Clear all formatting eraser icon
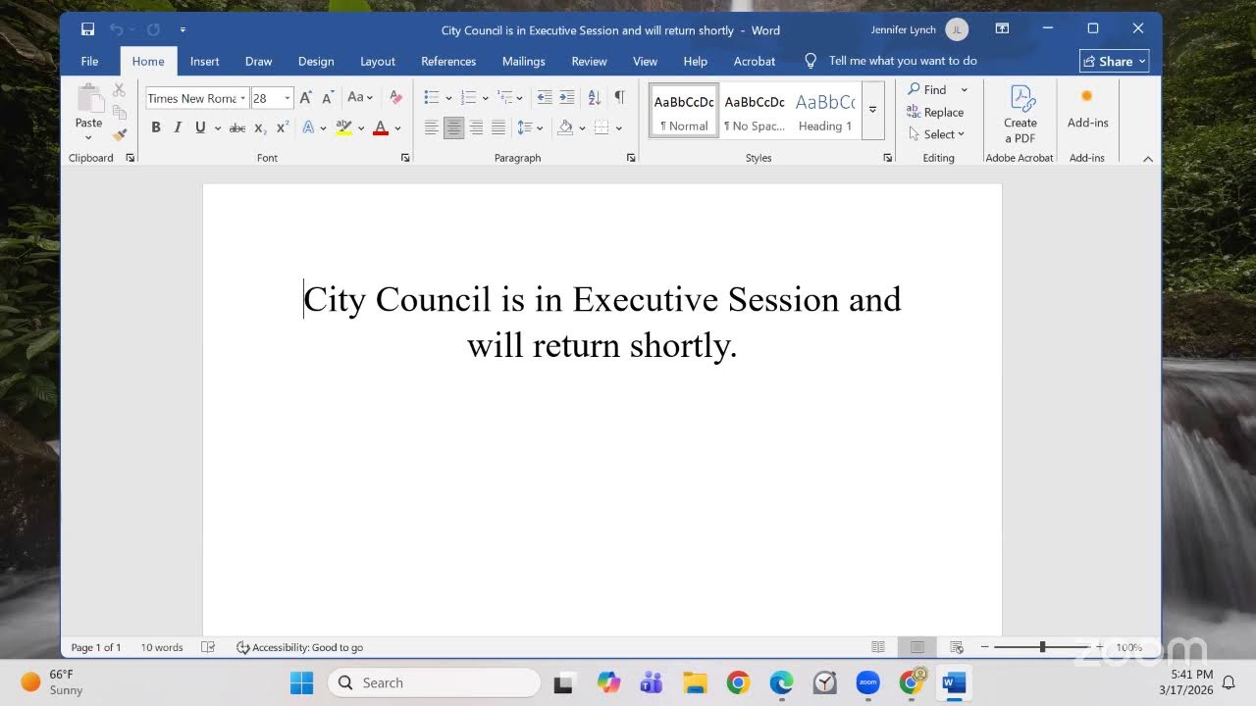Viewport: 1256px width, 706px height. [395, 98]
